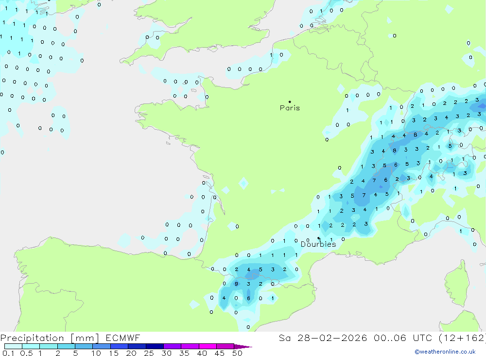
Task: Click the 20 legend scale label
Action: [131, 353]
